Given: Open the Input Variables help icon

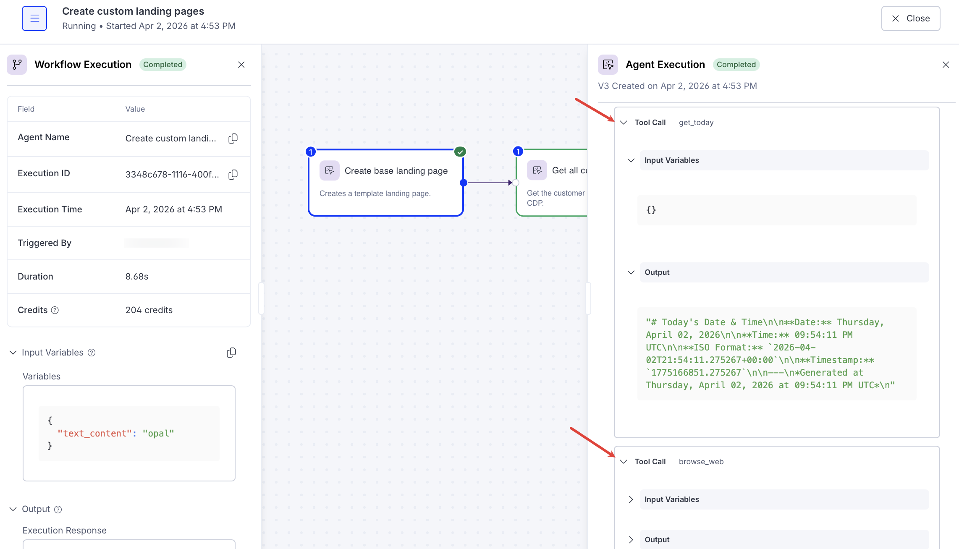Looking at the screenshot, I should [x=92, y=352].
